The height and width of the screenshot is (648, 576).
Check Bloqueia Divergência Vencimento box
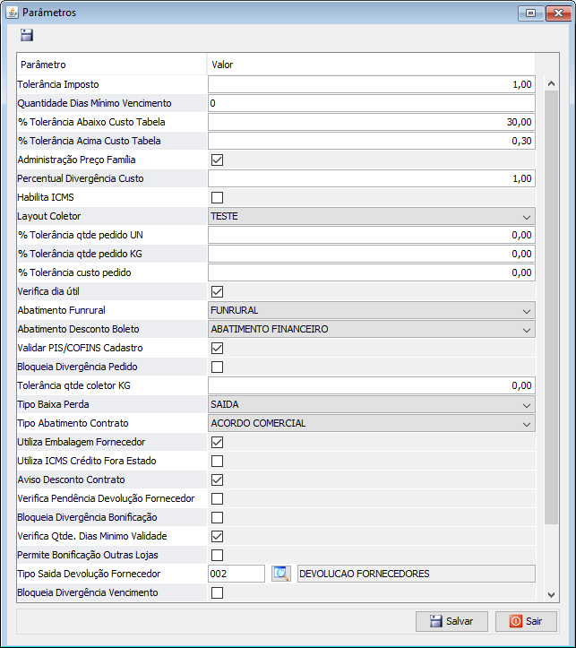pos(217,592)
